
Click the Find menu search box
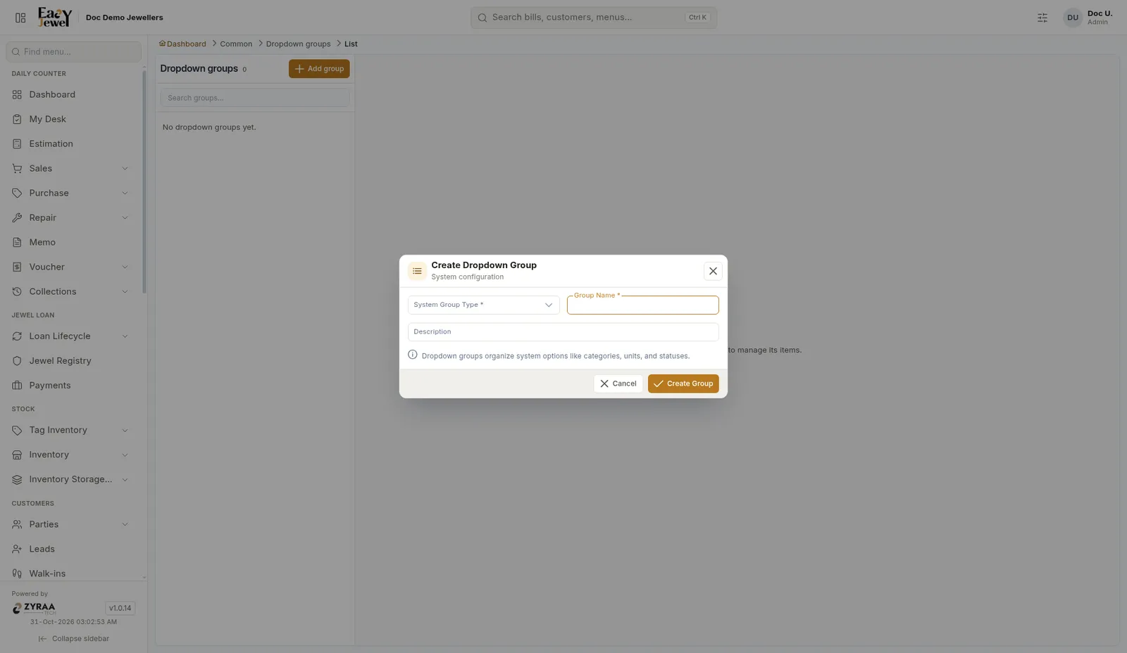[73, 51]
